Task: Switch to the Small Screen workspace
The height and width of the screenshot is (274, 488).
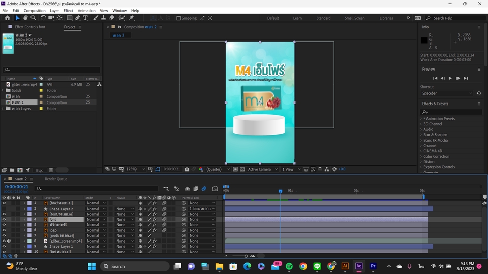Action: pos(354,18)
